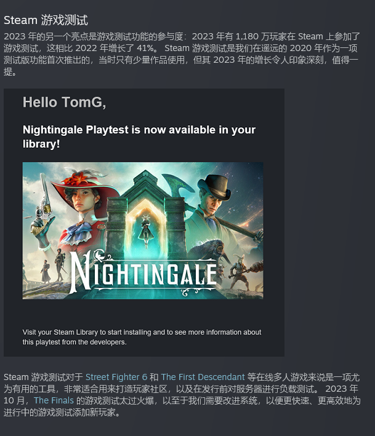Click the Steam 游戏测试 section heading

coord(46,20)
